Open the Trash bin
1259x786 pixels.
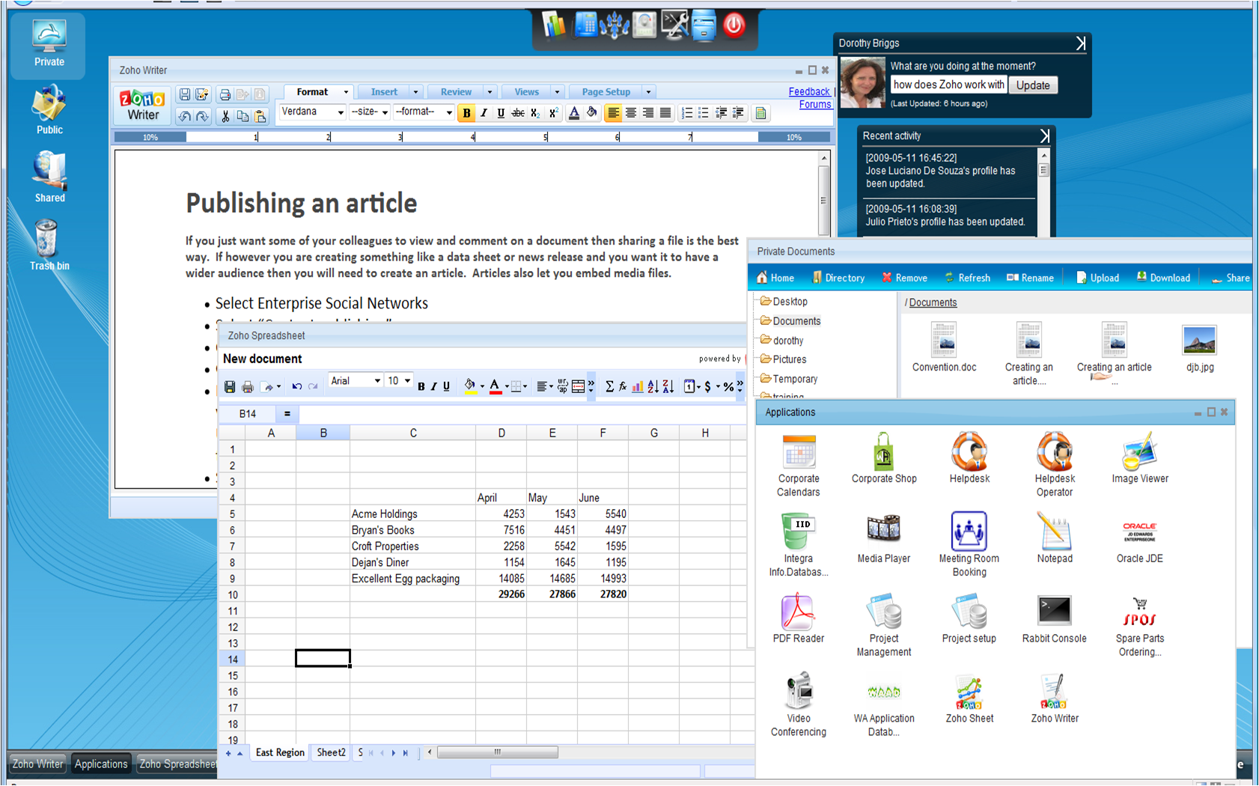tap(49, 245)
